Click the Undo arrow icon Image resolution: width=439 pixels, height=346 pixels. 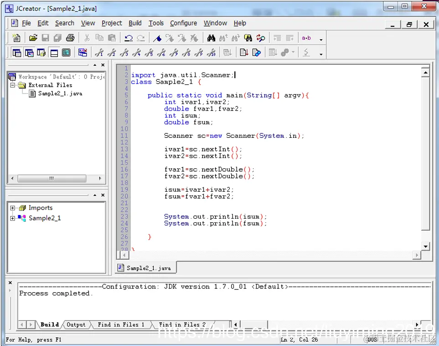click(x=129, y=38)
